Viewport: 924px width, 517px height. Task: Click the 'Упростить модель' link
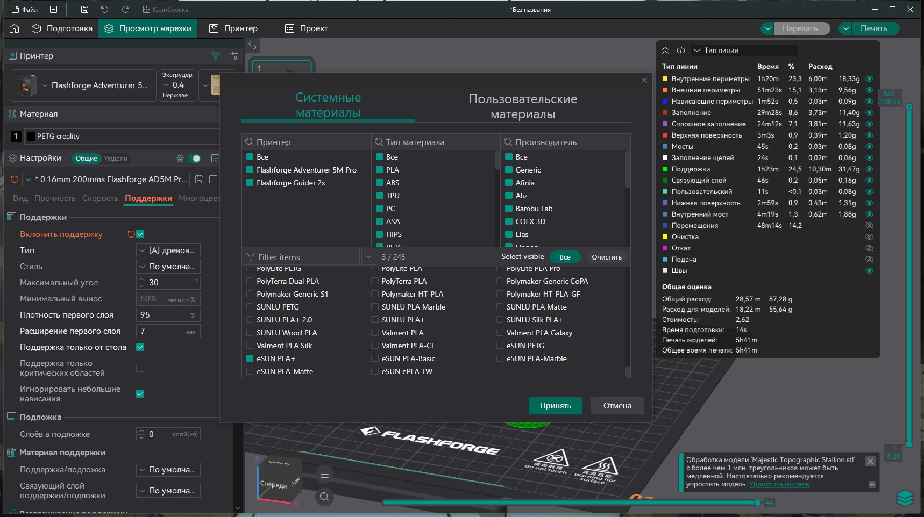pos(779,484)
